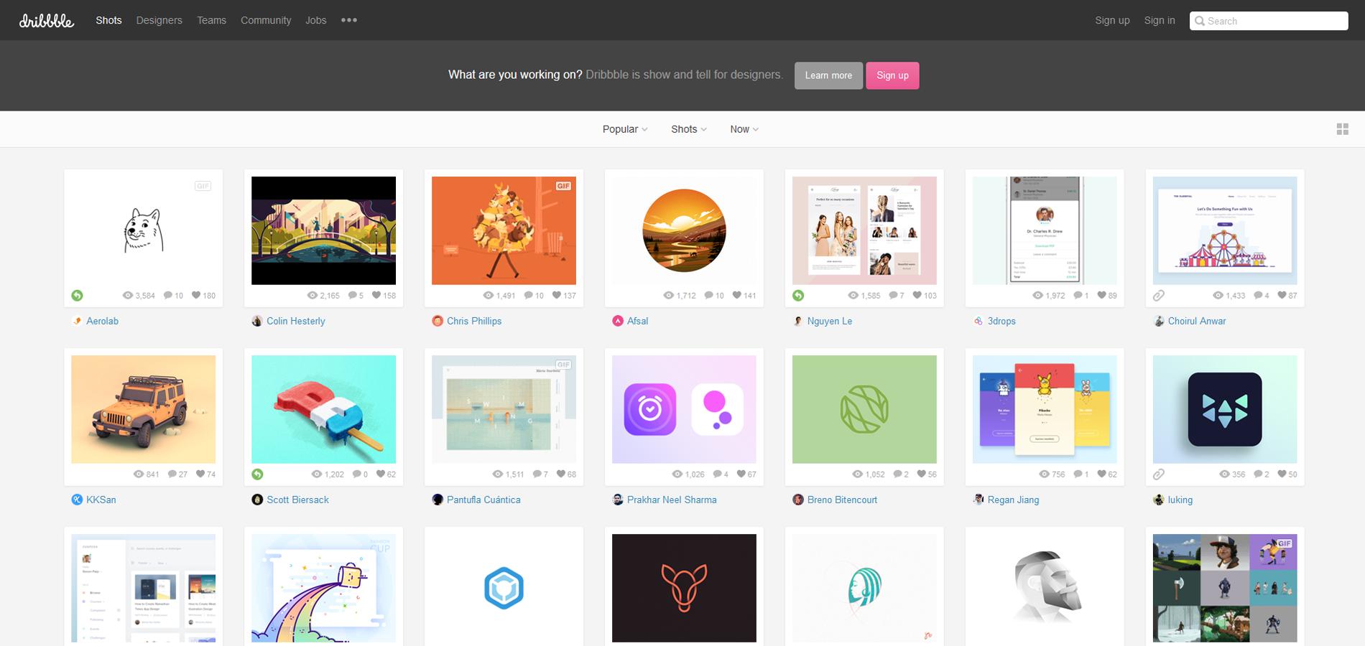This screenshot has height=646, width=1365.
Task: Click the 3drops avatar icon
Action: 978,321
